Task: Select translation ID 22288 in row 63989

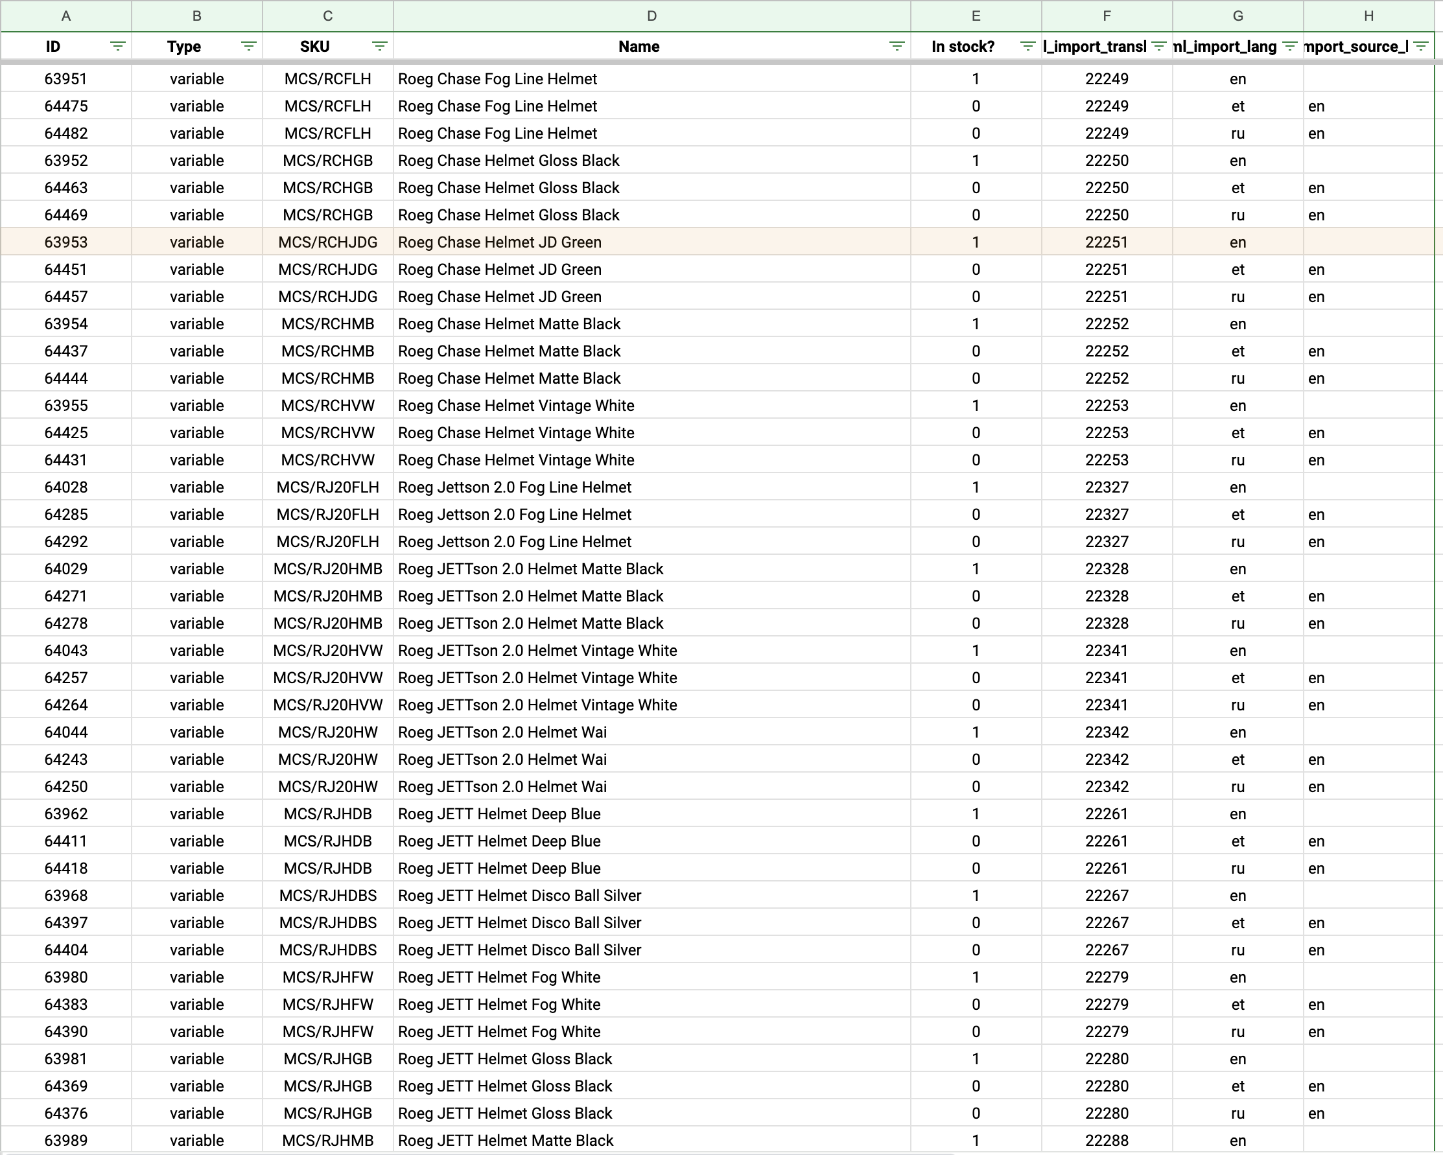Action: point(1107,1140)
